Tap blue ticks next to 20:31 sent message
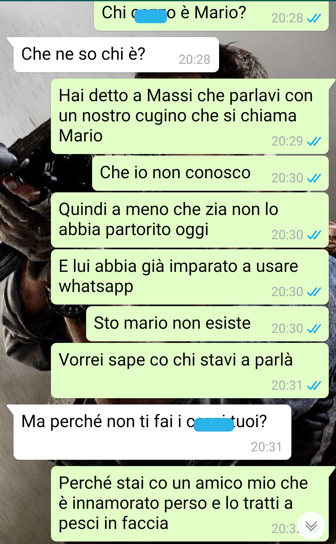The width and height of the screenshot is (336, 544). tap(314, 386)
